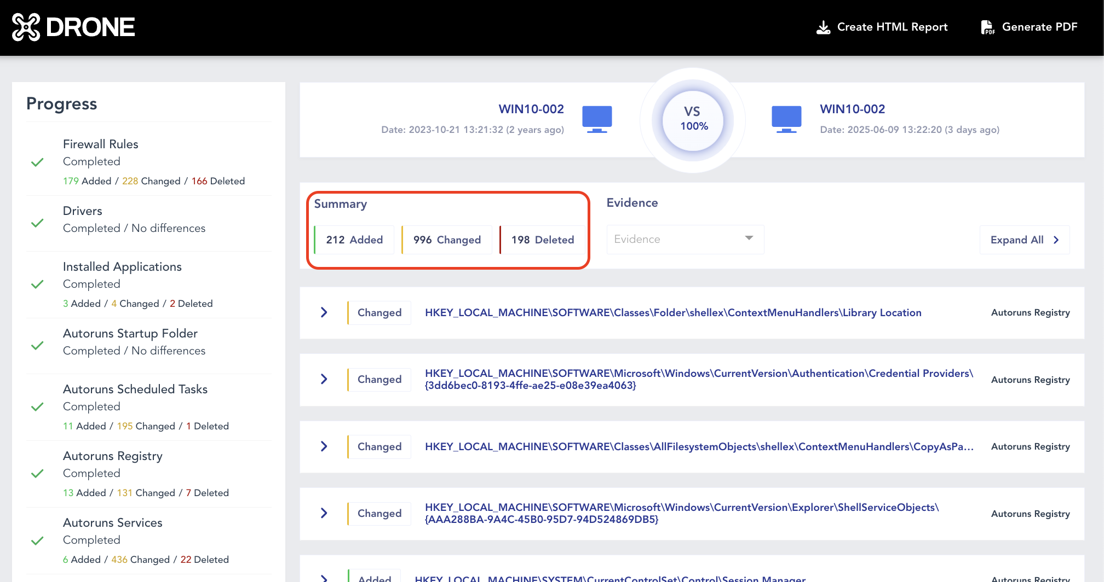This screenshot has width=1104, height=582.
Task: Click the Firewall Rules green checkmark
Action: click(37, 162)
